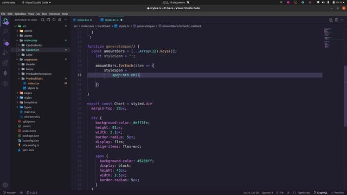Click CardChart in the breadcrumb
Image resolution: width=347 pixels, height=195 pixels.
[x=104, y=26]
